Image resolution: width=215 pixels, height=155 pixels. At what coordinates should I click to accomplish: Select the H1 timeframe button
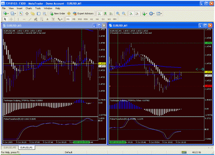coord(92,19)
